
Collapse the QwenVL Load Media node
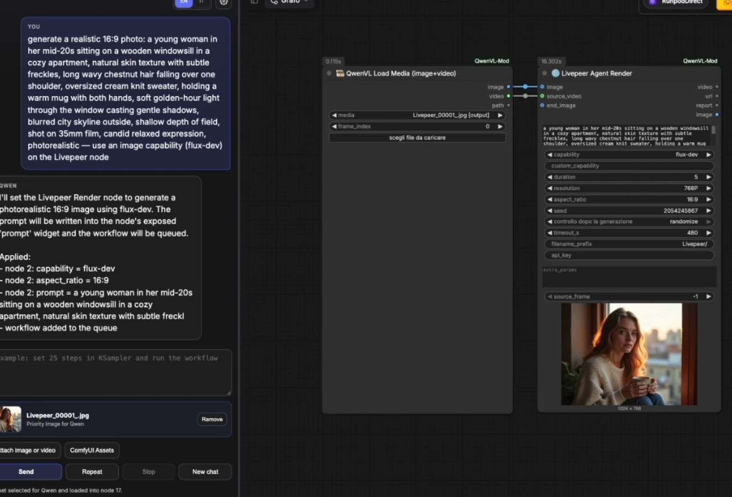(x=329, y=73)
